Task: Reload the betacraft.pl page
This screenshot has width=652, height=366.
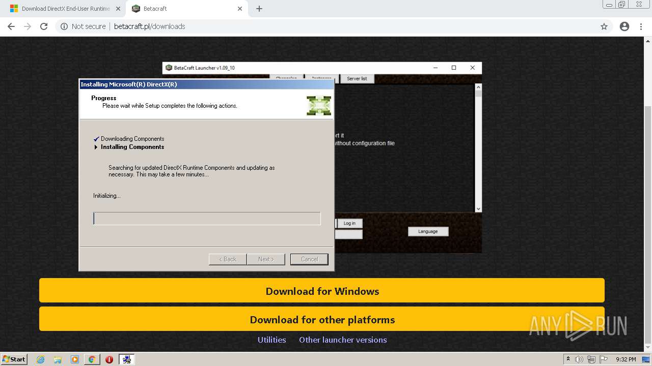Action: [44, 26]
